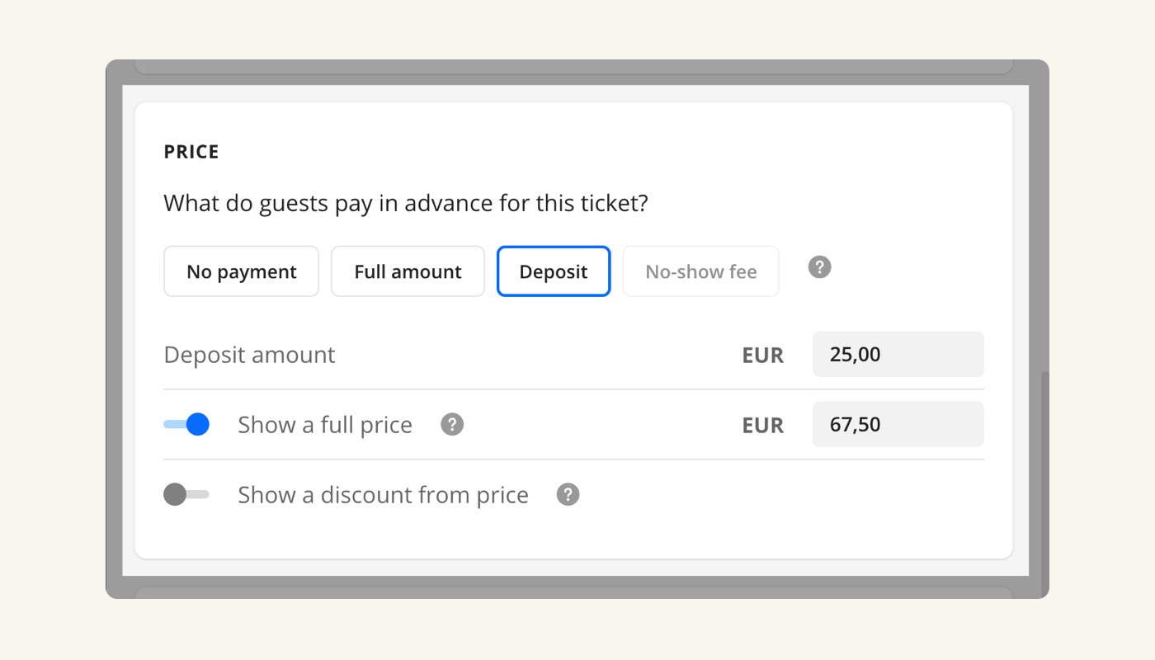The height and width of the screenshot is (660, 1155).
Task: Select the Deposit payment option
Action: tap(553, 271)
